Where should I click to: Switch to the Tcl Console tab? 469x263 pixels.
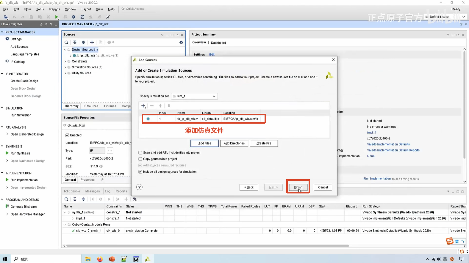pyautogui.click(x=72, y=191)
